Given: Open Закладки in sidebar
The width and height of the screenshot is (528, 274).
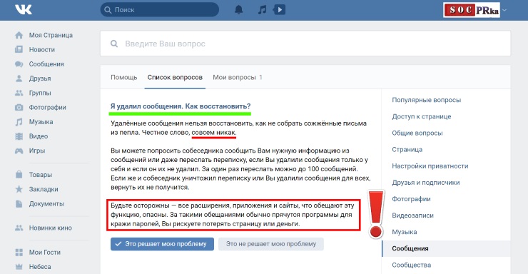Looking at the screenshot, I should click(44, 189).
